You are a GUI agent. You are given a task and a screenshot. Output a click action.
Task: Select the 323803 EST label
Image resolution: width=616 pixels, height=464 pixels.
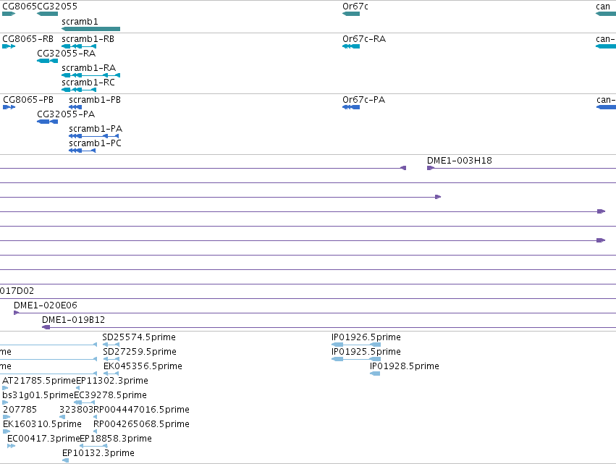click(76, 410)
